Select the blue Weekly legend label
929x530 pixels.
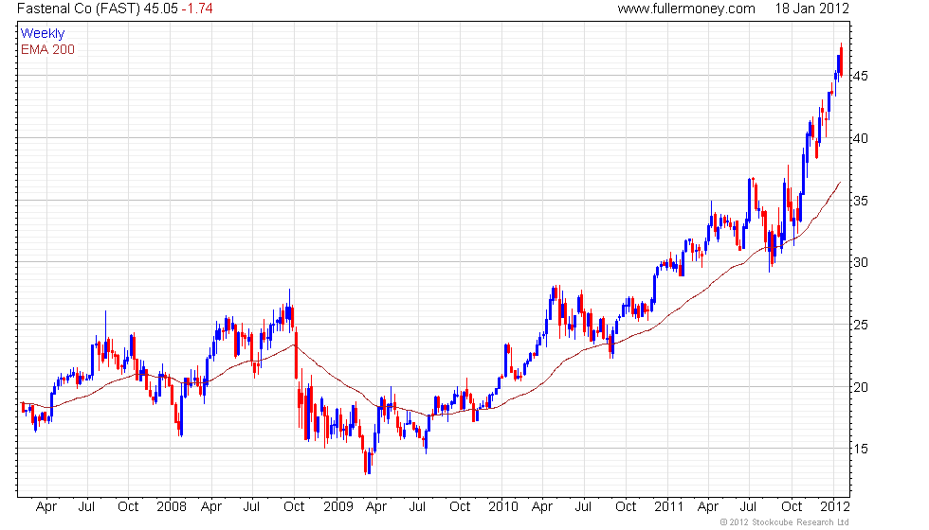click(x=43, y=34)
